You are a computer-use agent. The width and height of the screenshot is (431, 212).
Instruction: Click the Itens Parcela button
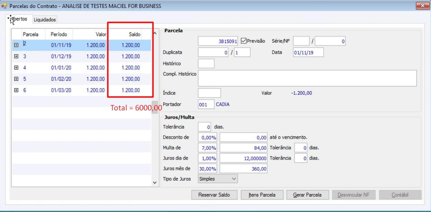point(262,195)
